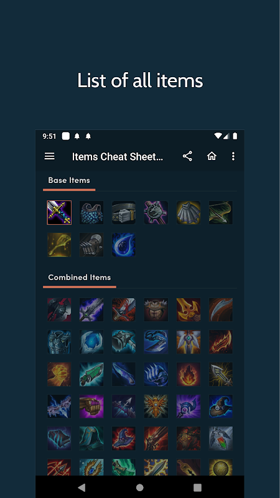This screenshot has width=280, height=498.
Task: Open the three-dot overflow menu
Action: pos(233,156)
